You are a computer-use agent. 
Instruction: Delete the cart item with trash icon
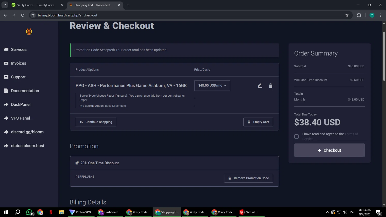(270, 86)
